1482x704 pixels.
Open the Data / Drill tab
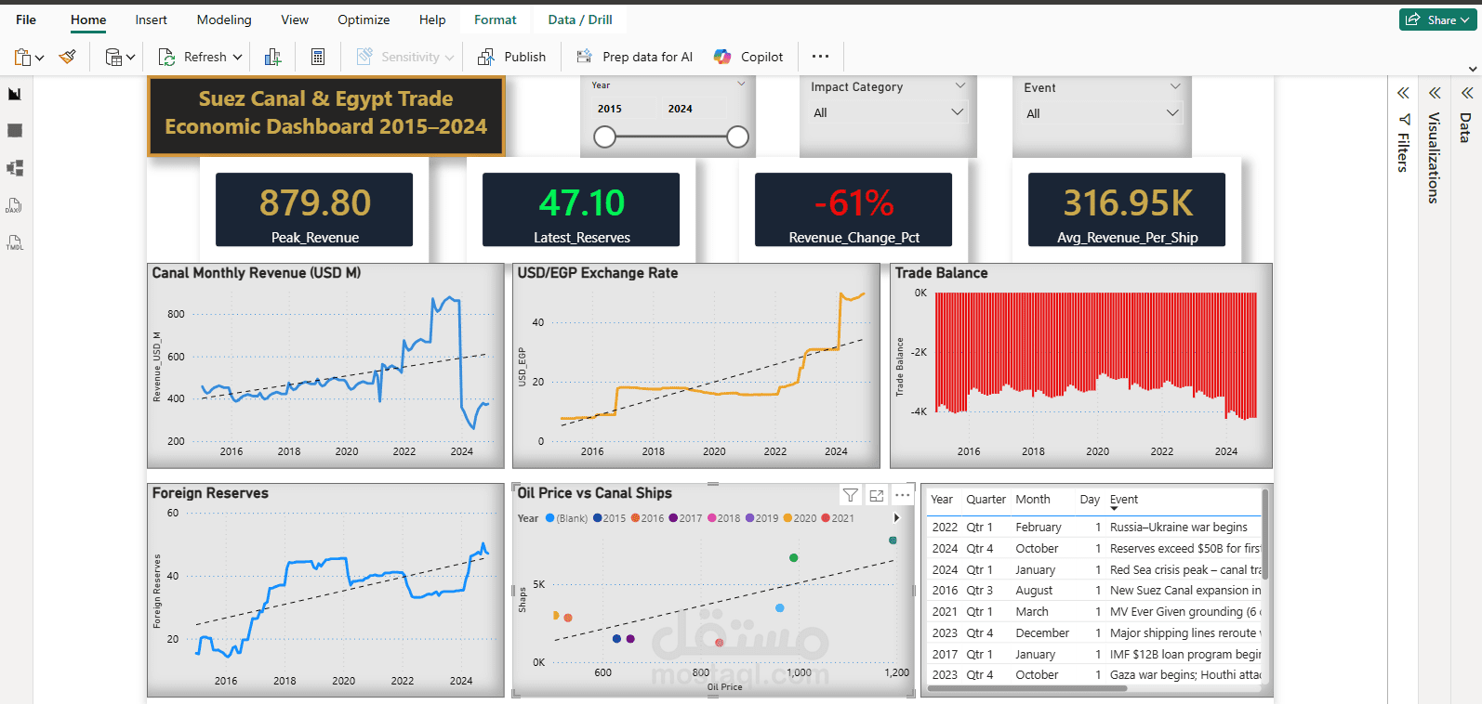[580, 20]
